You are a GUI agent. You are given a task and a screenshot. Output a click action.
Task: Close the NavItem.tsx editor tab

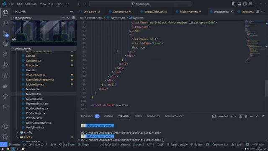(x=232, y=11)
